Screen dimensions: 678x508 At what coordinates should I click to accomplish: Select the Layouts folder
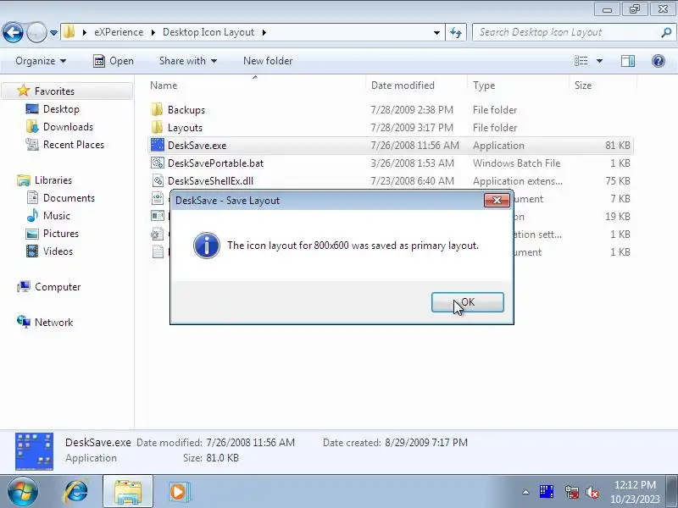[x=185, y=128]
